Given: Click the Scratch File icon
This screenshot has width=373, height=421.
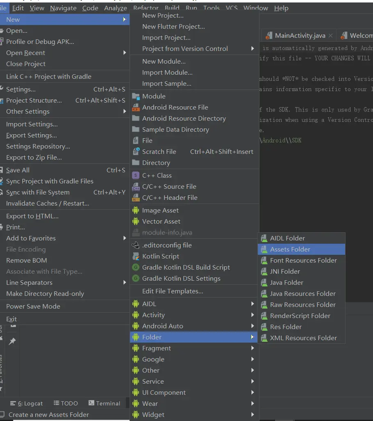Looking at the screenshot, I should click(x=136, y=151).
